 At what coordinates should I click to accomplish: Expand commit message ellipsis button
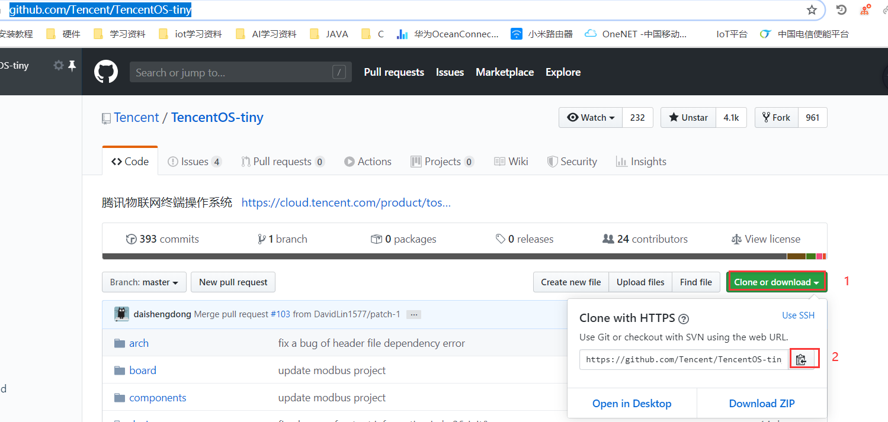point(413,314)
